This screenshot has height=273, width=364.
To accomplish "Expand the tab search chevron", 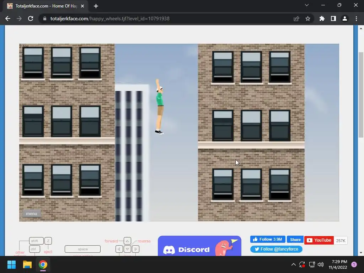I will (307, 5).
